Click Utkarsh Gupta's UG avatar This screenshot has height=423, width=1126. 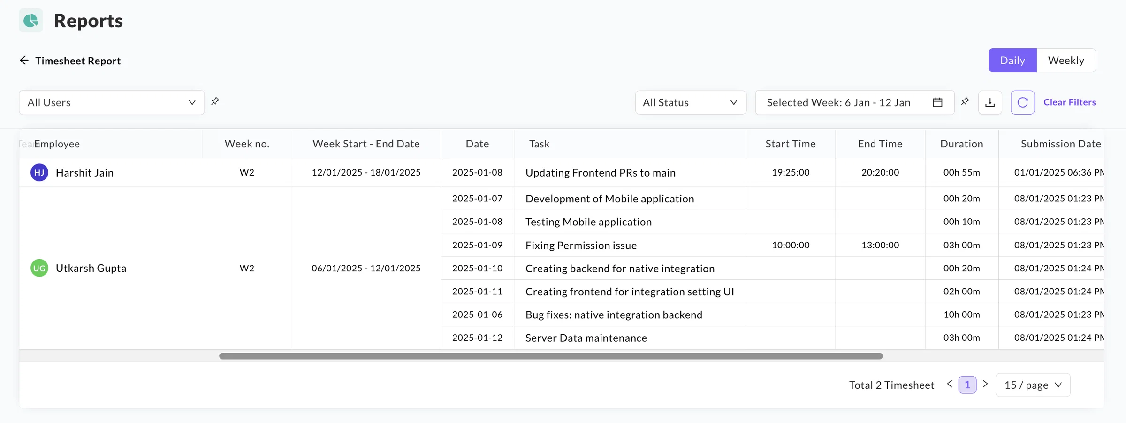pyautogui.click(x=39, y=268)
